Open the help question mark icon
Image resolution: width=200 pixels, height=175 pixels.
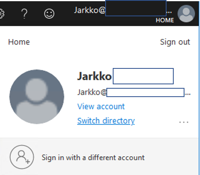24,14
